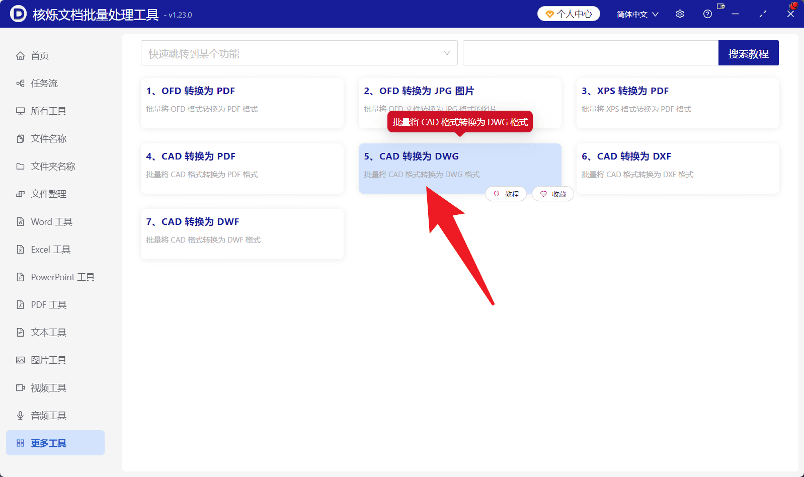Click the PDF document icon in sidebar

coord(20,305)
